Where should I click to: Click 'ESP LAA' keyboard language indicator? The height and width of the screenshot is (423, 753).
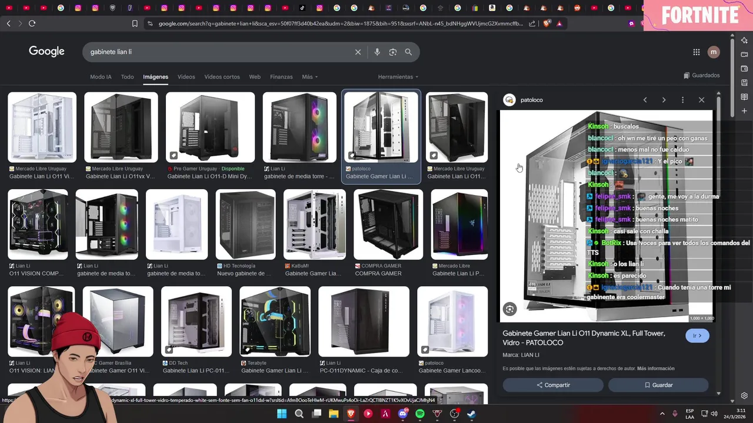(689, 414)
